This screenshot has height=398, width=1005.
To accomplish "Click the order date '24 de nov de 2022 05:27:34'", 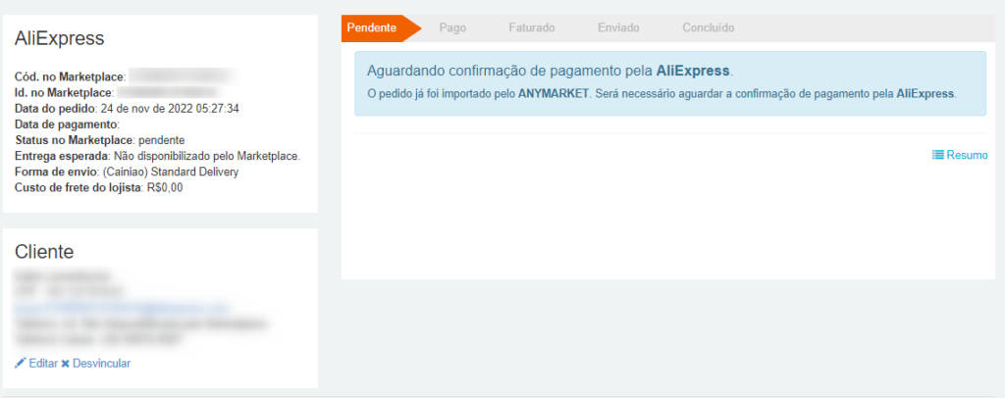I will pyautogui.click(x=170, y=108).
